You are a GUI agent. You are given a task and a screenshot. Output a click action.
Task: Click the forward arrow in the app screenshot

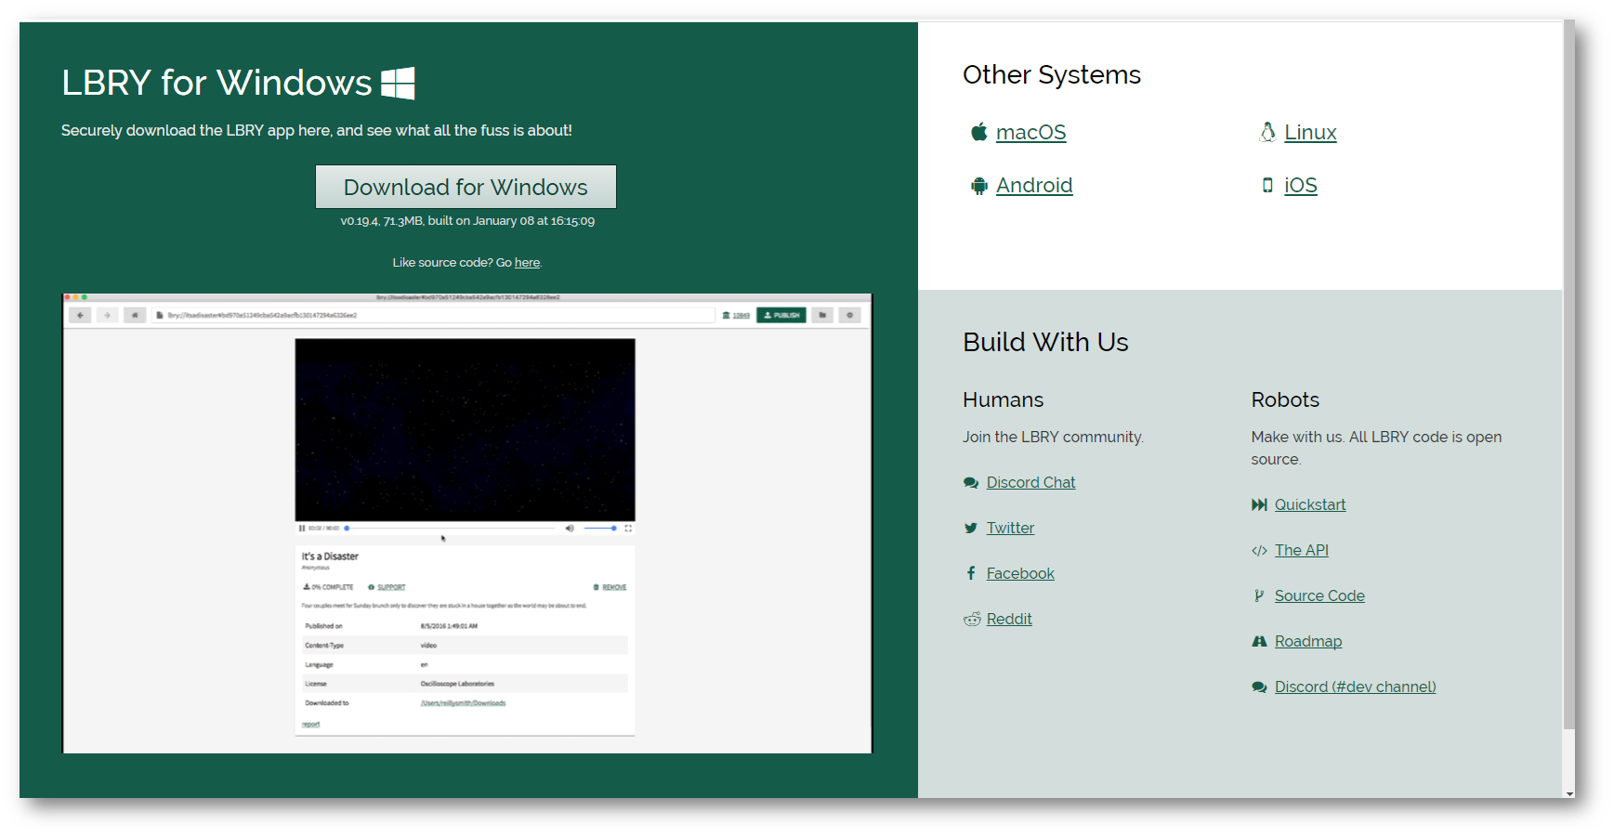(107, 316)
